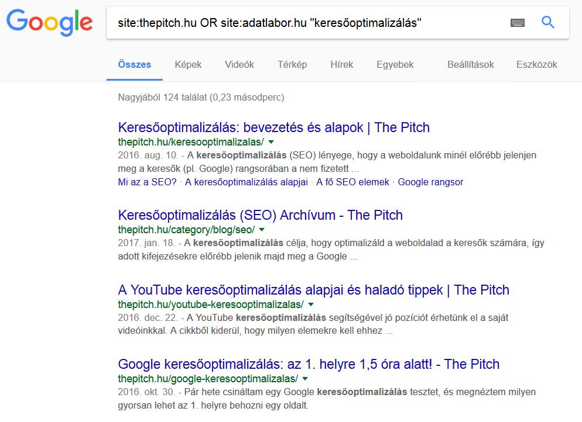This screenshot has width=582, height=422.
Task: Click the Google logo
Action: (49, 23)
